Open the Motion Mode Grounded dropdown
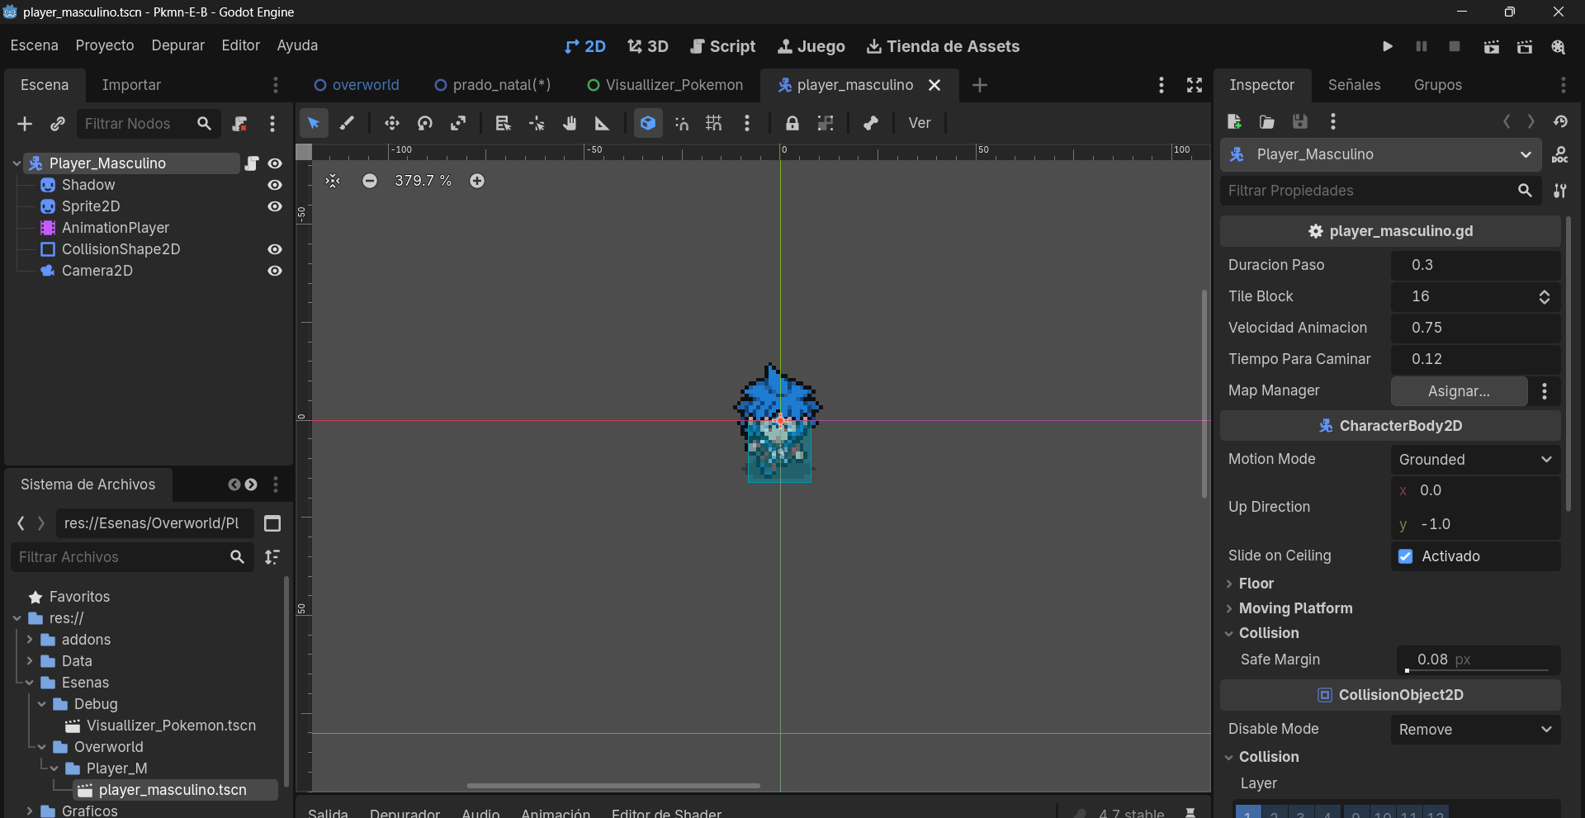 [1475, 460]
